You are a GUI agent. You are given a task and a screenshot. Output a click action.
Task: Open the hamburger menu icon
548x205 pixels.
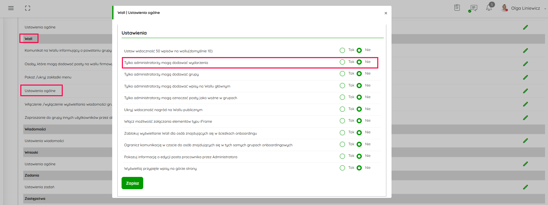pos(11,8)
